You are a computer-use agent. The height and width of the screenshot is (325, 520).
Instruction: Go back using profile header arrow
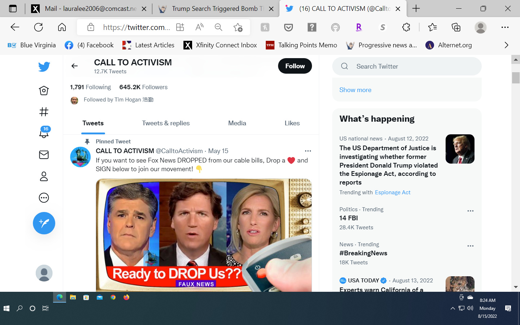(75, 66)
